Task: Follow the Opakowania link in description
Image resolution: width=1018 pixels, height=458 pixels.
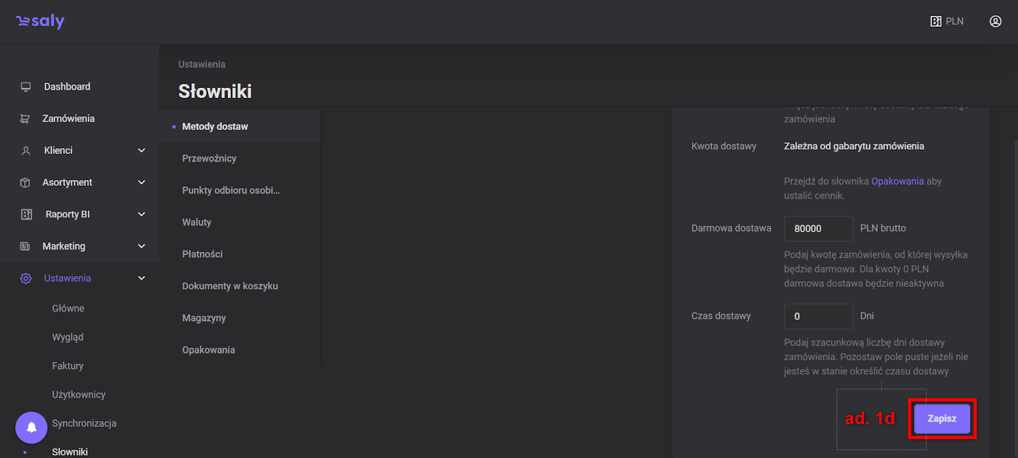Action: (897, 181)
